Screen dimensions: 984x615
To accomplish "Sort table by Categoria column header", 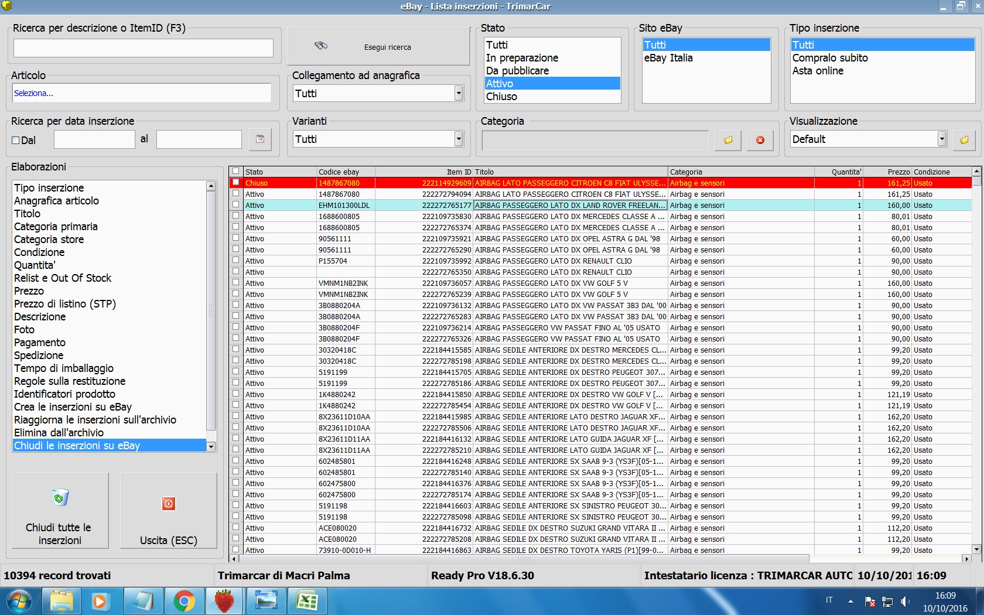I will click(741, 172).
